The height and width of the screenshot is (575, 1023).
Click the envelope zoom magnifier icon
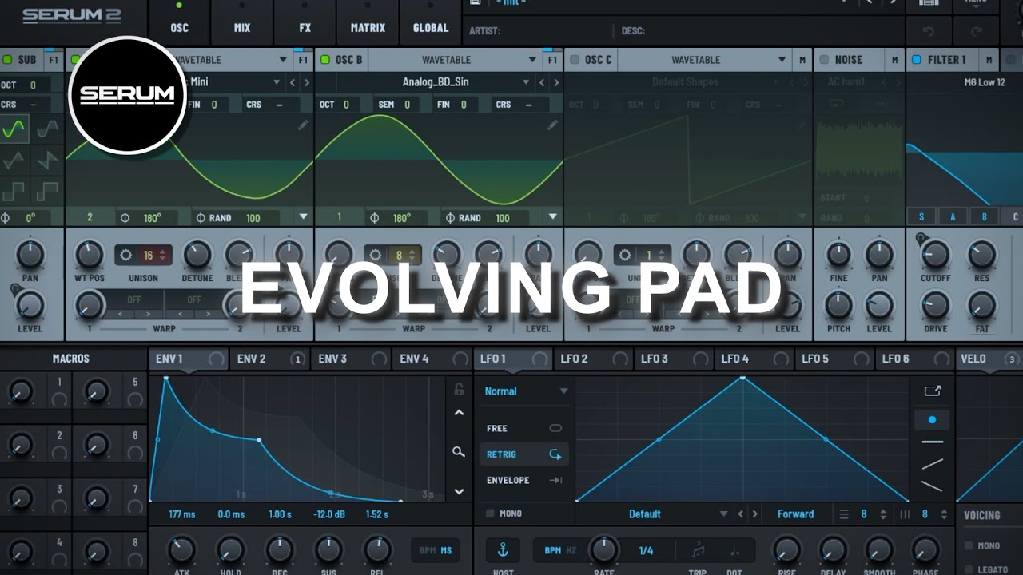[x=459, y=452]
